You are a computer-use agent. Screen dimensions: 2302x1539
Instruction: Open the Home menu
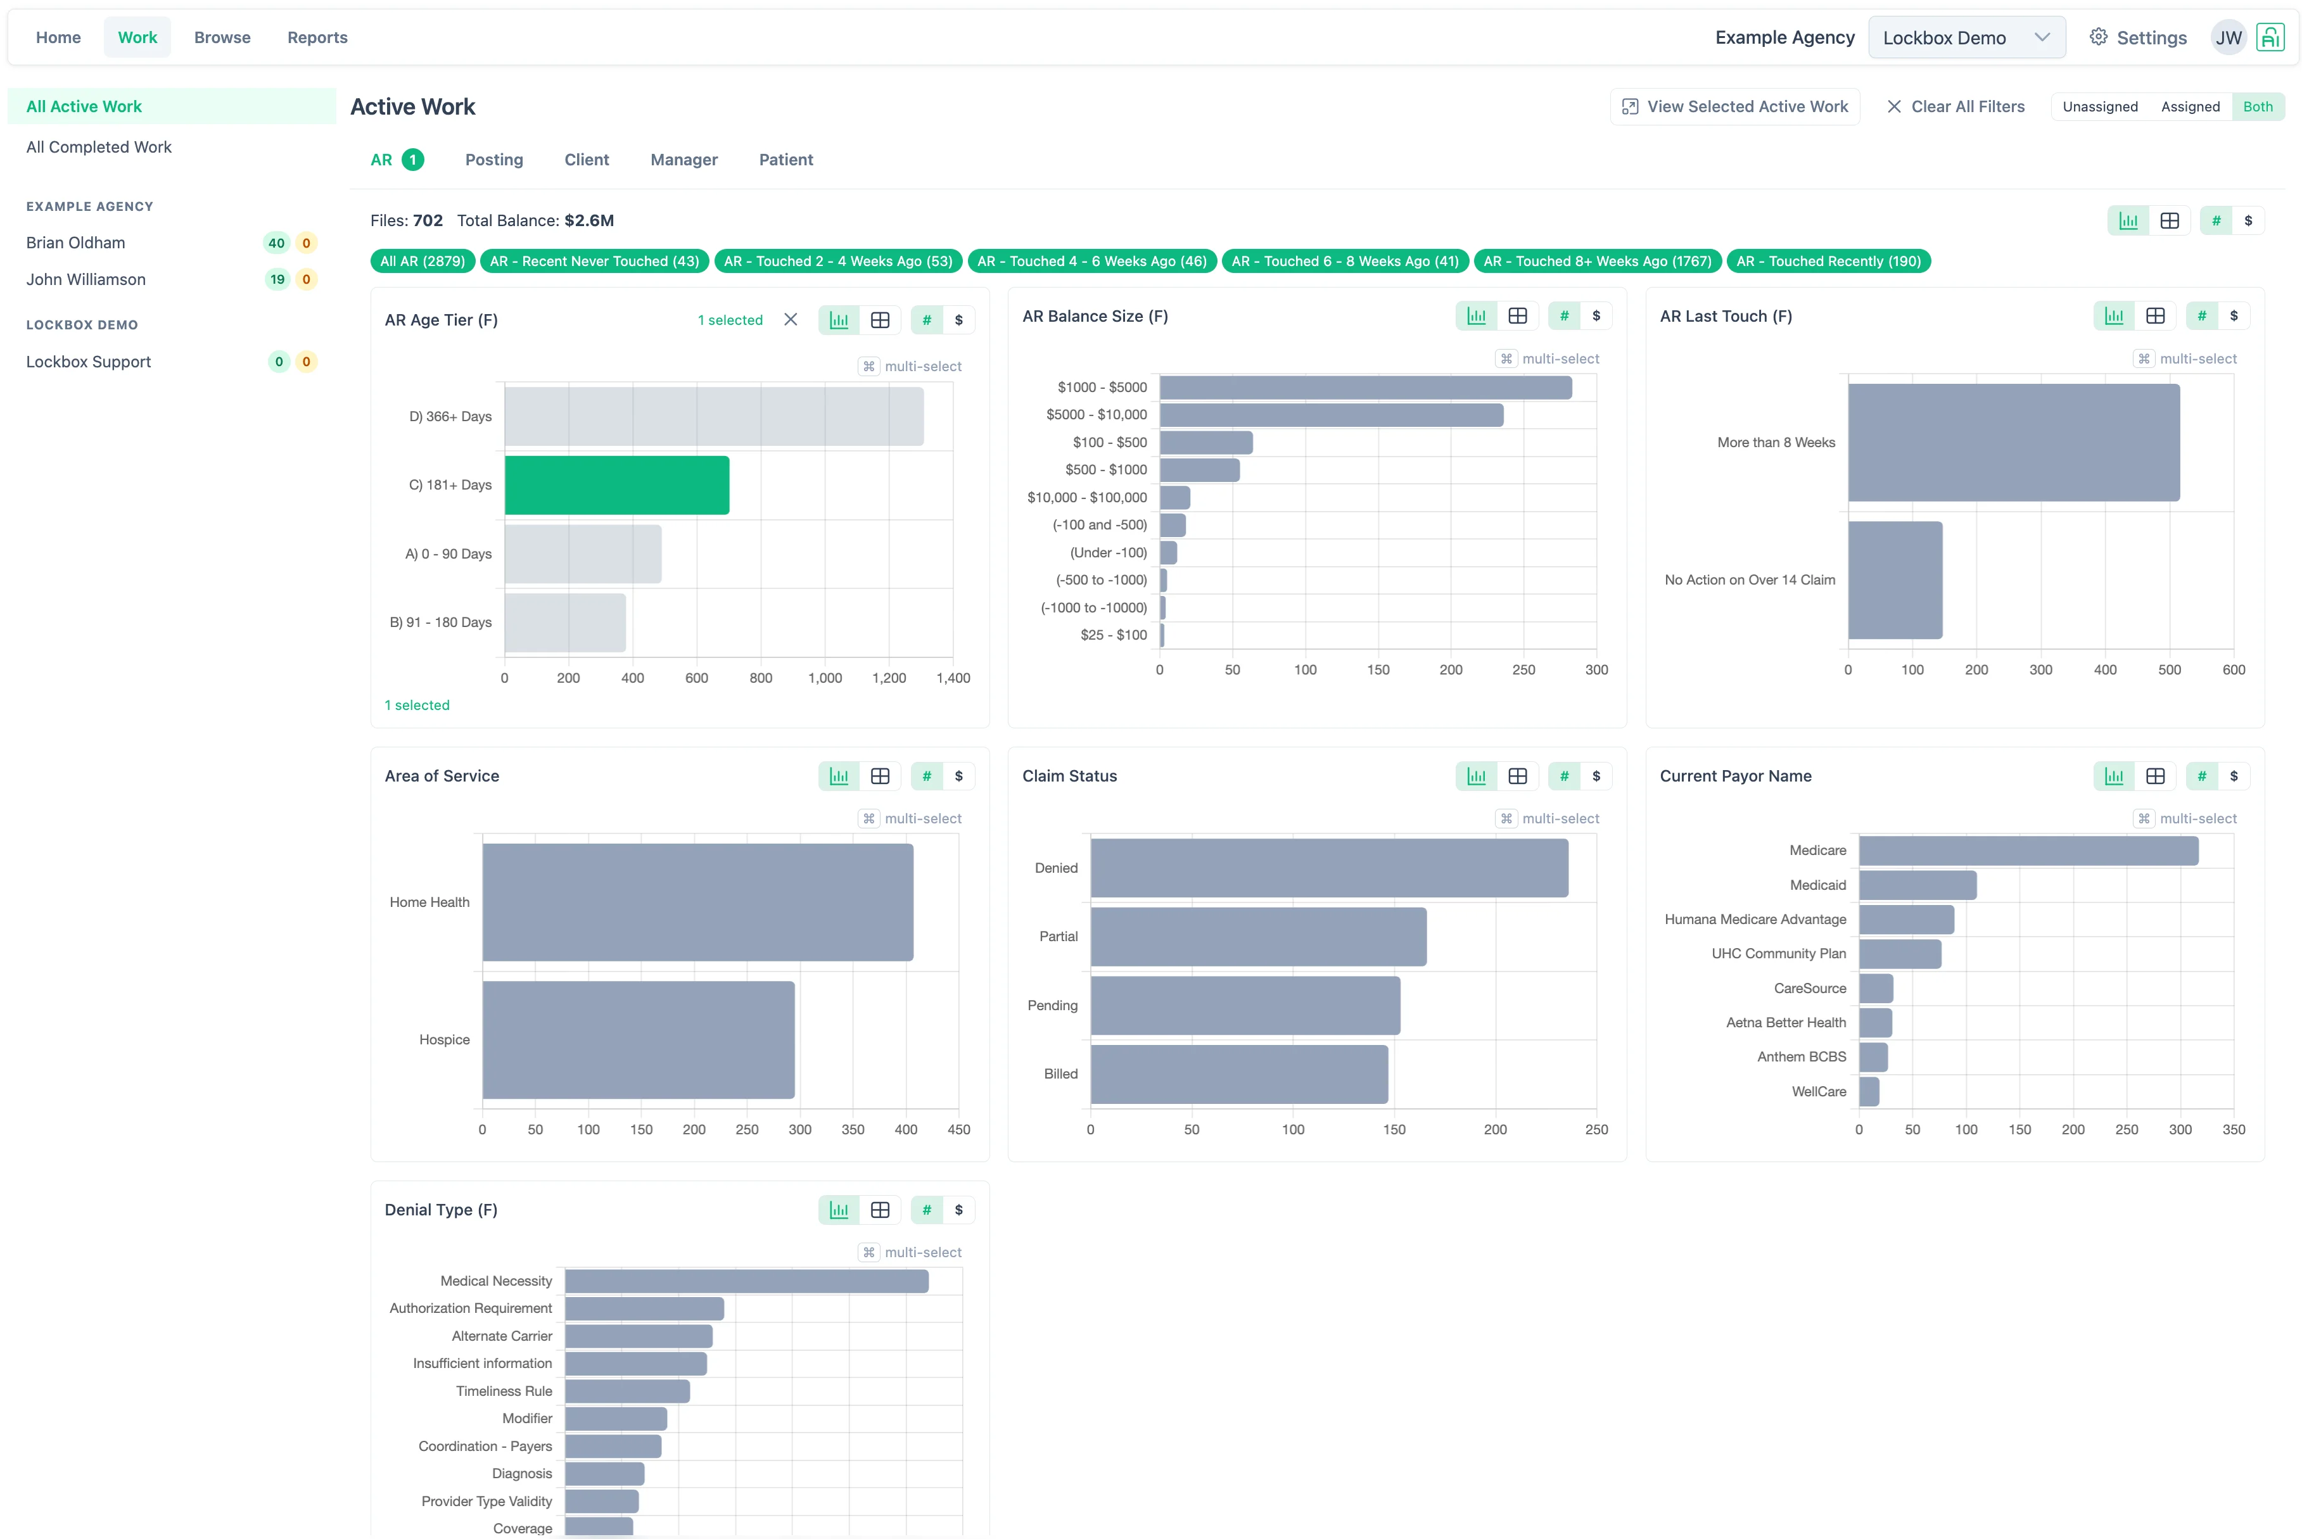pyautogui.click(x=58, y=37)
